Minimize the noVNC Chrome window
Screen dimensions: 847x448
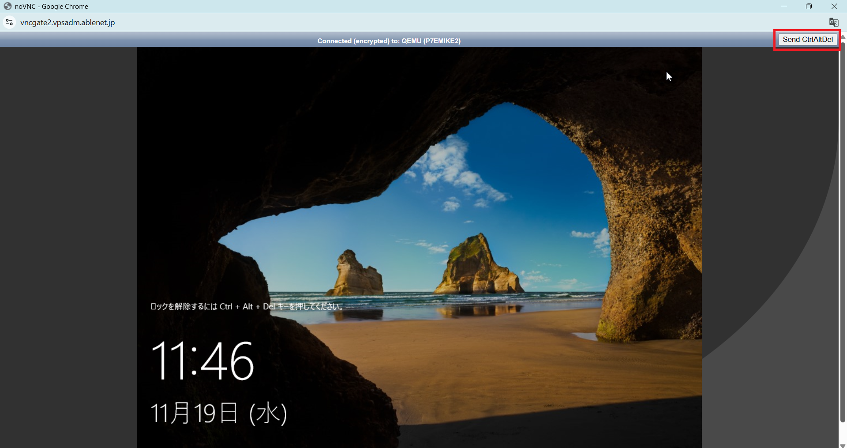(x=784, y=6)
